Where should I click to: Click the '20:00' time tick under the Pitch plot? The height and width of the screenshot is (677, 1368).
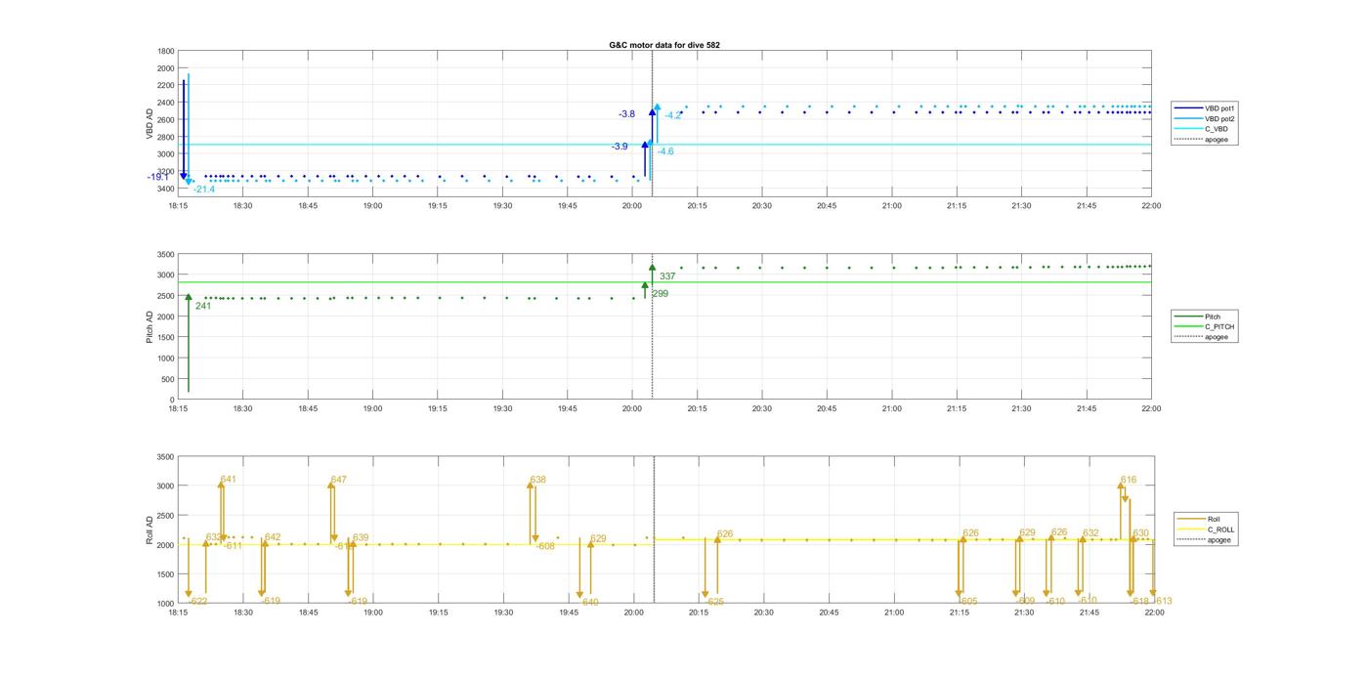(632, 408)
